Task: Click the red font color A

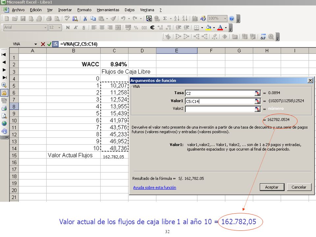Action: (x=220, y=27)
